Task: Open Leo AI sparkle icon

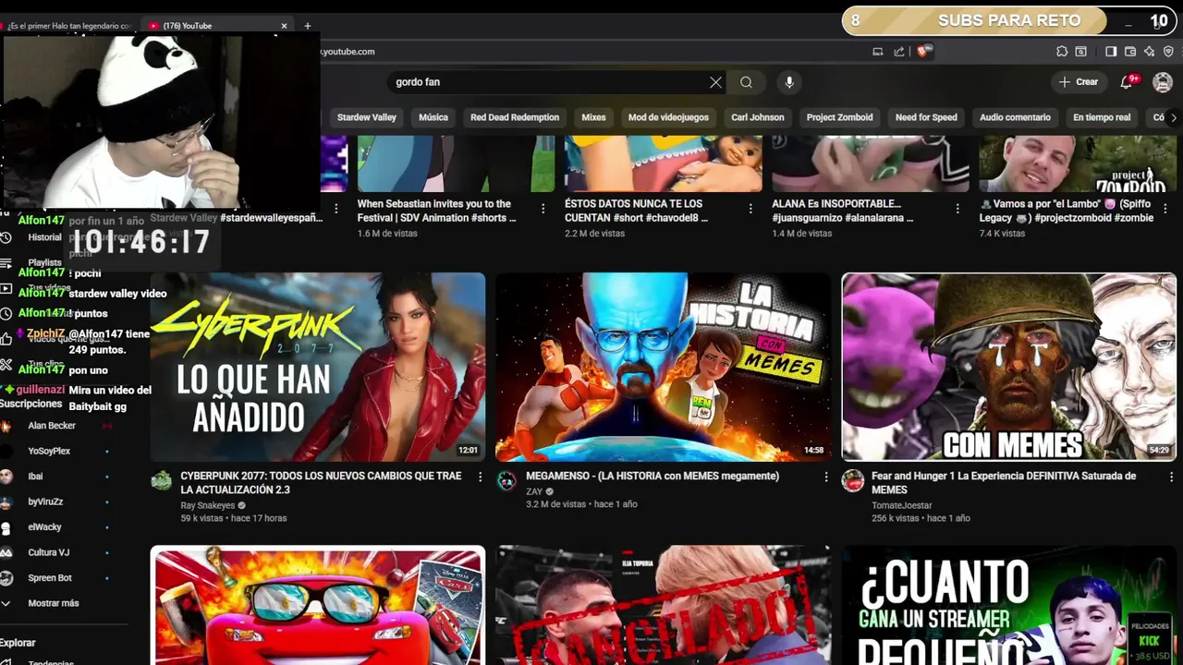Action: 1149,52
